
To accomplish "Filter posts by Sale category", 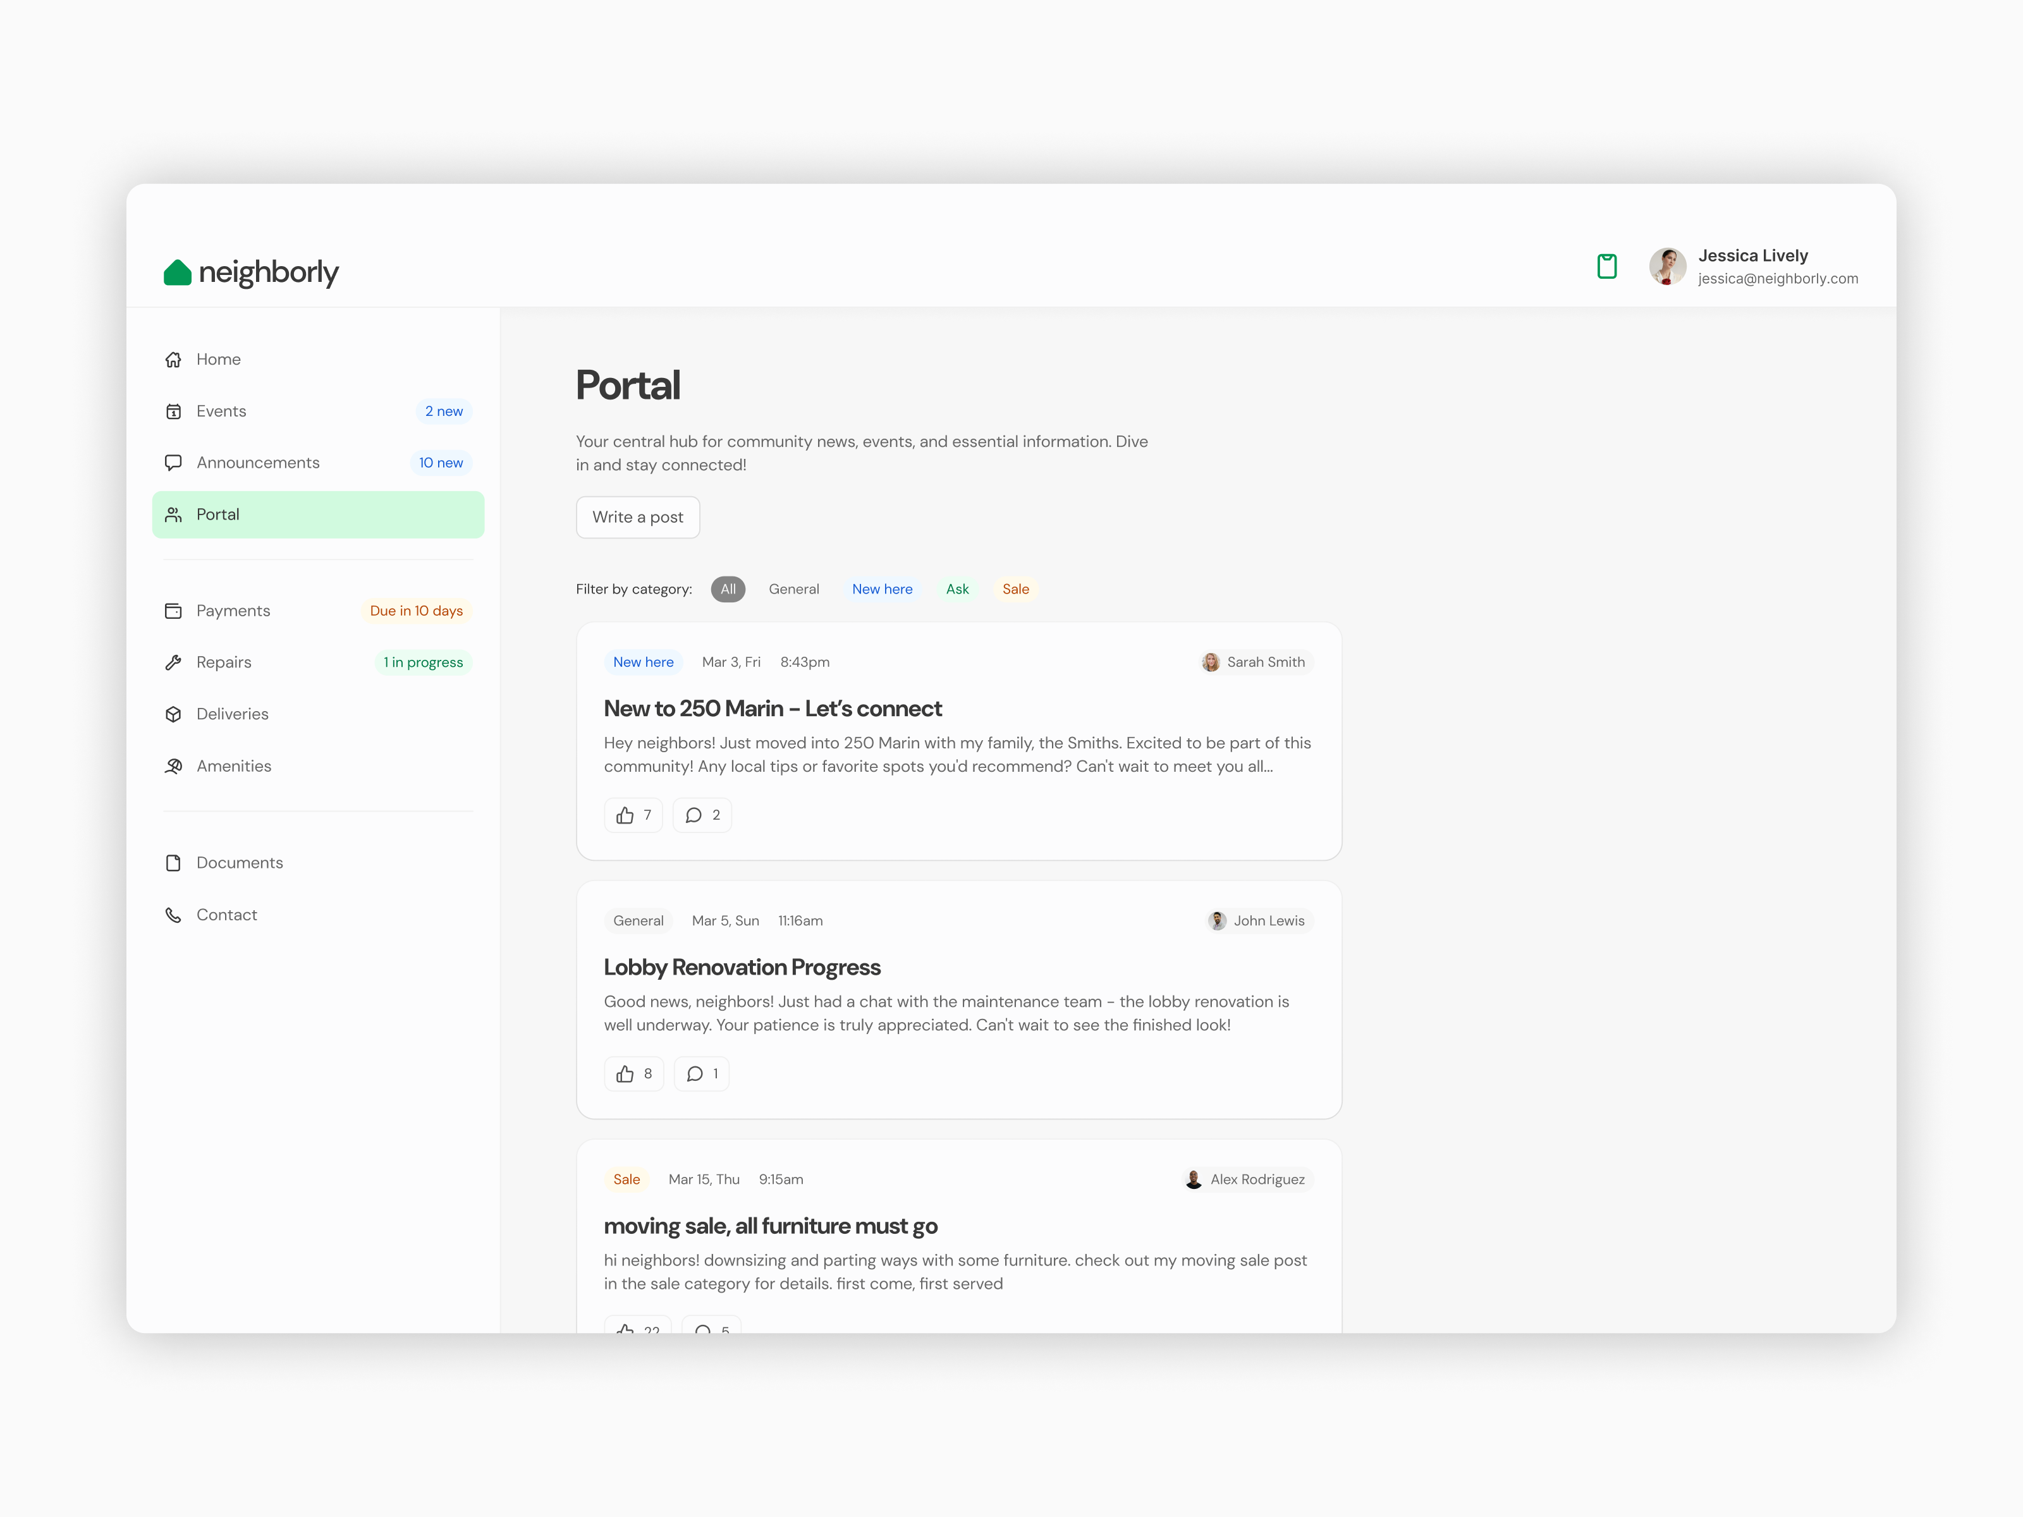I will [x=1015, y=589].
